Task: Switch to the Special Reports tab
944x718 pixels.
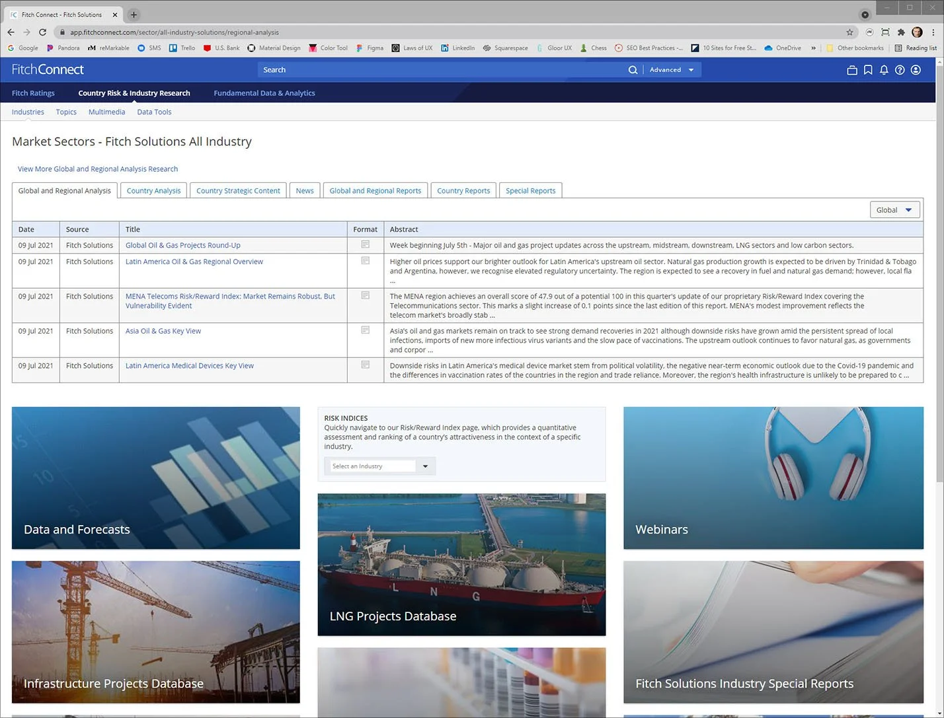Action: [x=530, y=190]
